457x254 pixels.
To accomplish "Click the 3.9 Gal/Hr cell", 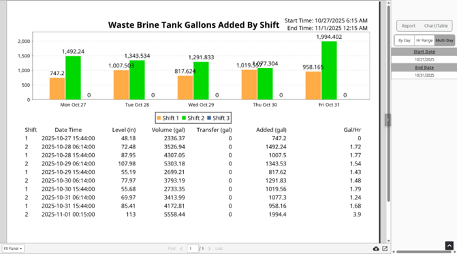I will tap(357, 215).
